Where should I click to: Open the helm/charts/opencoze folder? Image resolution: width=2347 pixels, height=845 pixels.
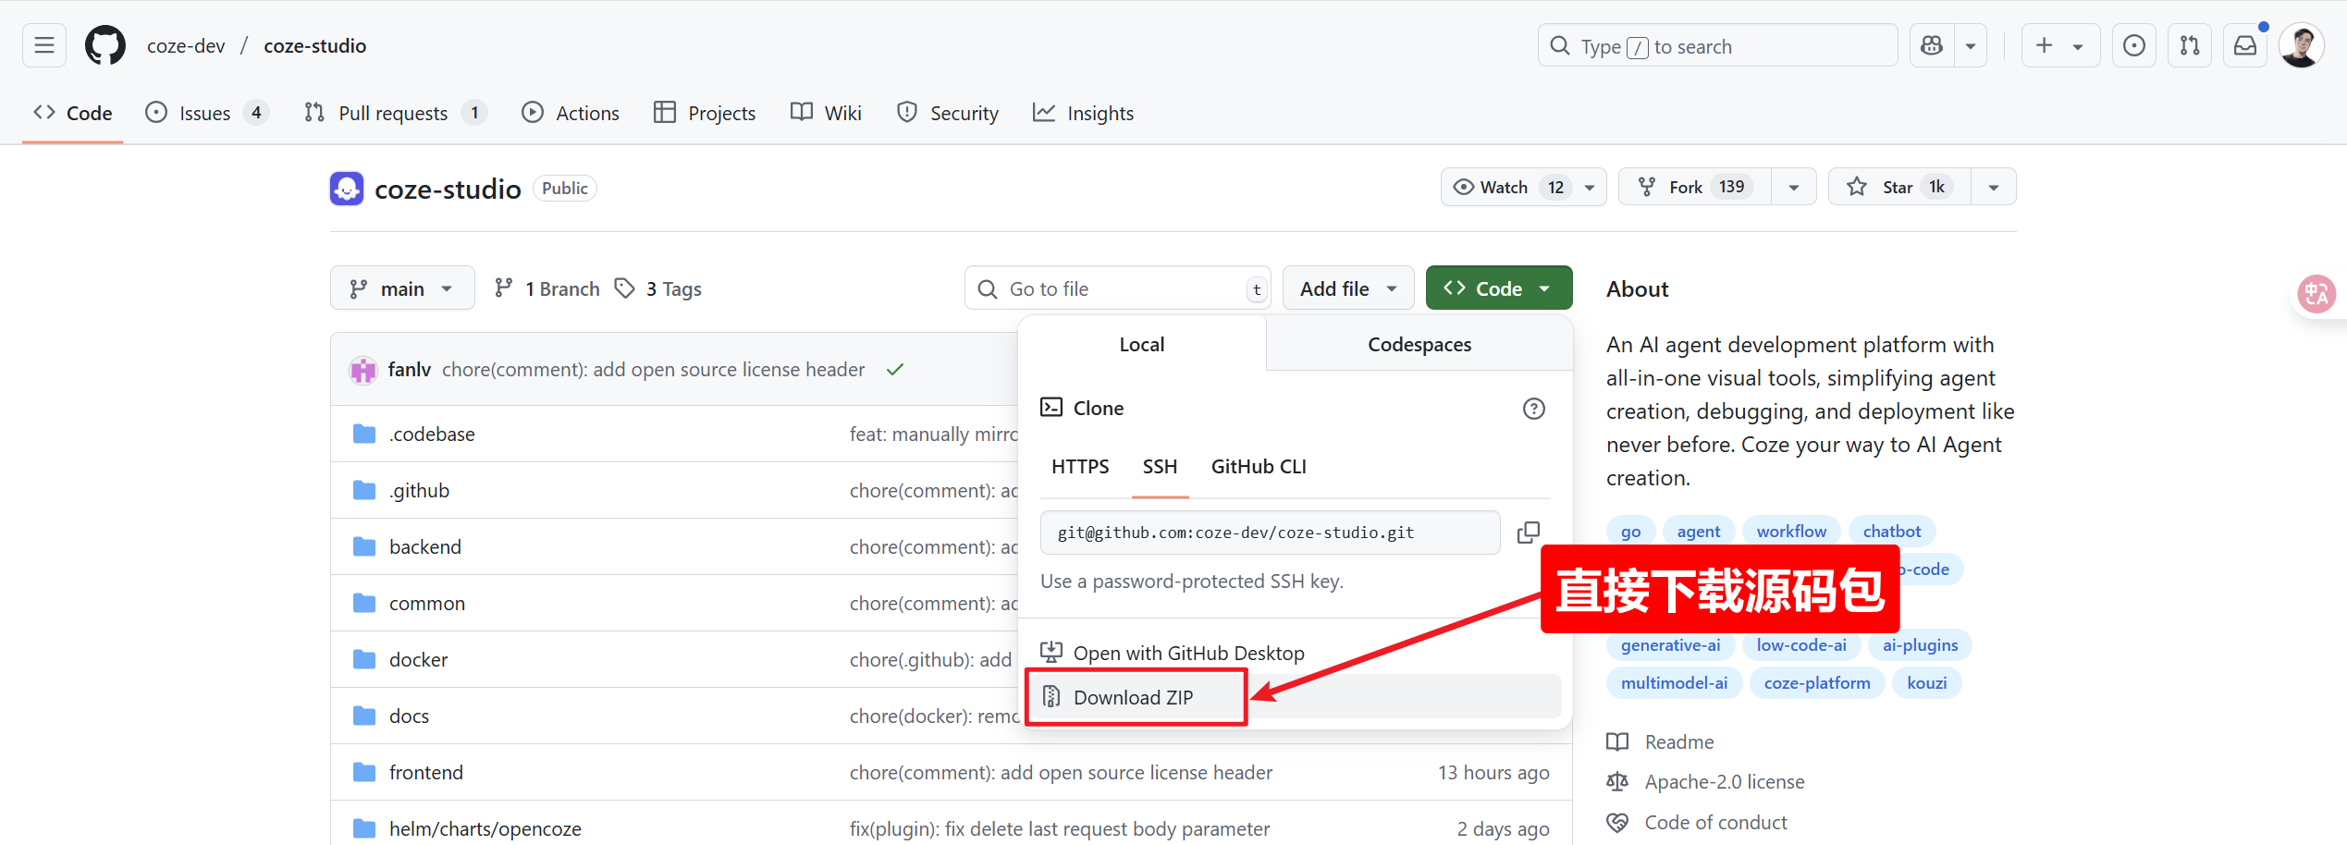[x=485, y=828]
